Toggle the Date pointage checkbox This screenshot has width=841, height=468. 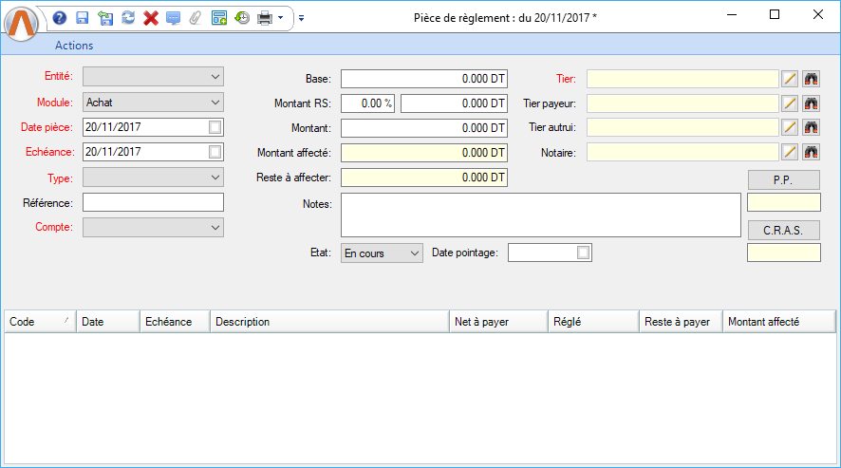coord(584,253)
